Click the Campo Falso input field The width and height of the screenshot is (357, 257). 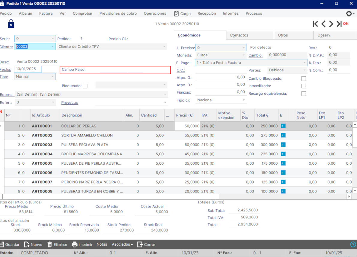[x=115, y=70]
